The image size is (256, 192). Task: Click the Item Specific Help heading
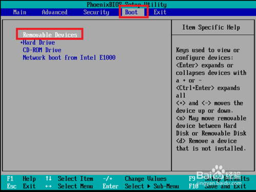[x=211, y=27]
